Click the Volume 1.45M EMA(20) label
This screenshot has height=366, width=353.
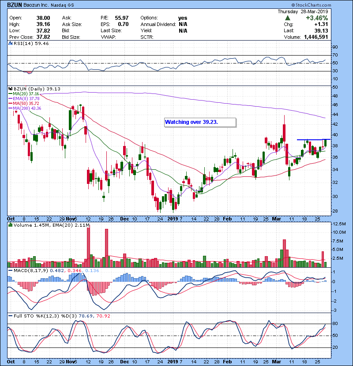pos(51,225)
